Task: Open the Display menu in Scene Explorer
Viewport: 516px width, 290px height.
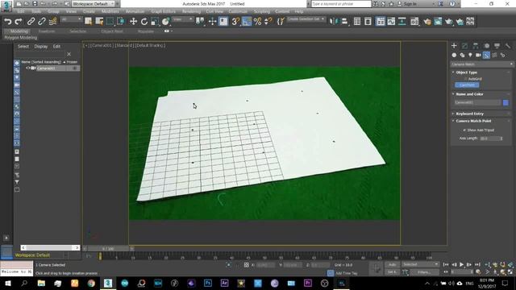Action: point(41,47)
